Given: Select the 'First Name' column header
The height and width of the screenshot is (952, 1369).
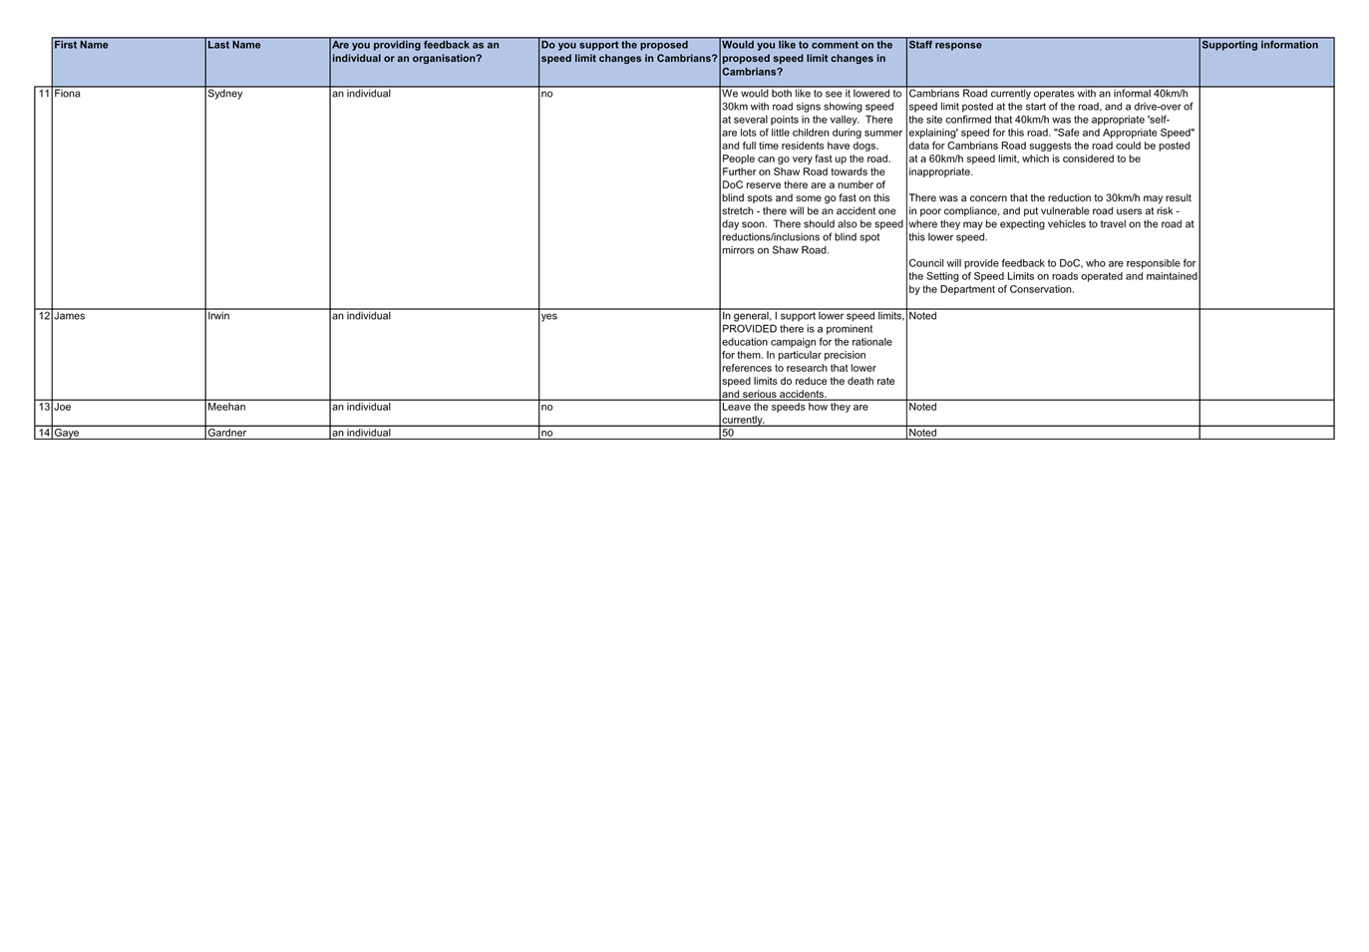Looking at the screenshot, I should pos(129,62).
